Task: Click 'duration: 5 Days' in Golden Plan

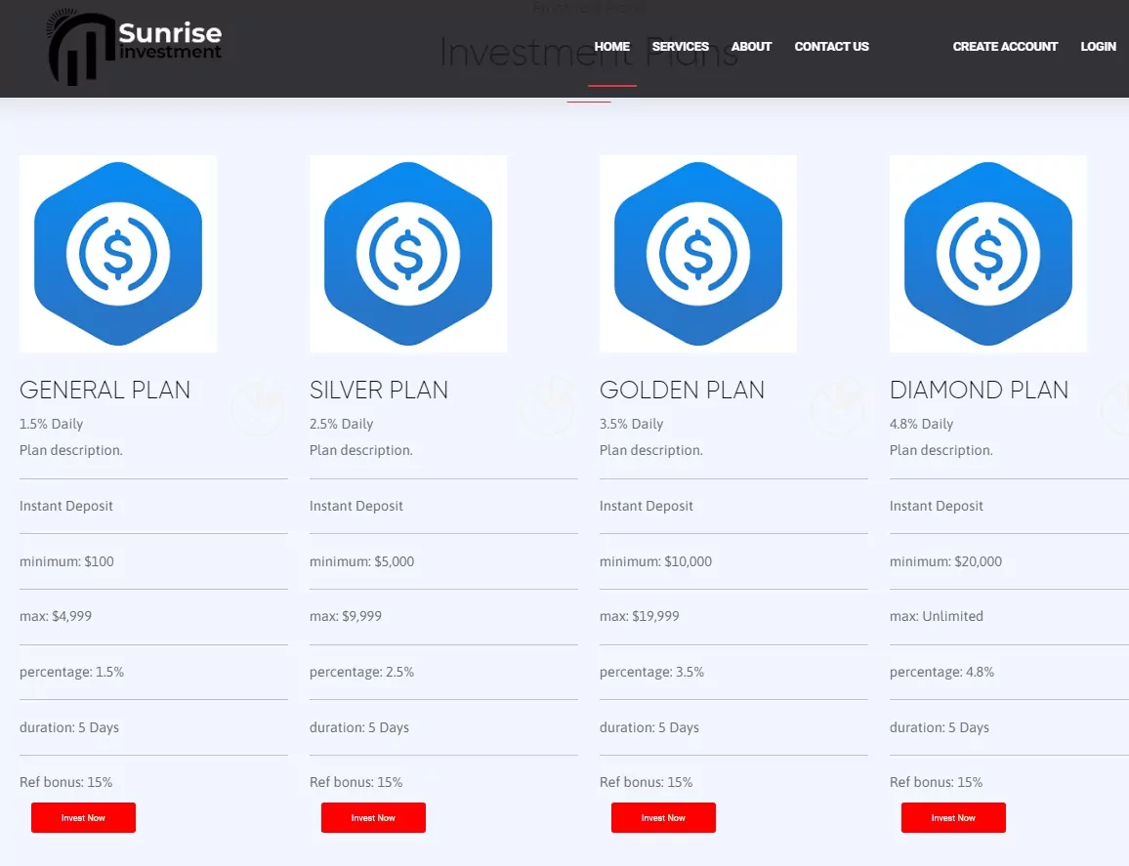Action: pos(649,727)
